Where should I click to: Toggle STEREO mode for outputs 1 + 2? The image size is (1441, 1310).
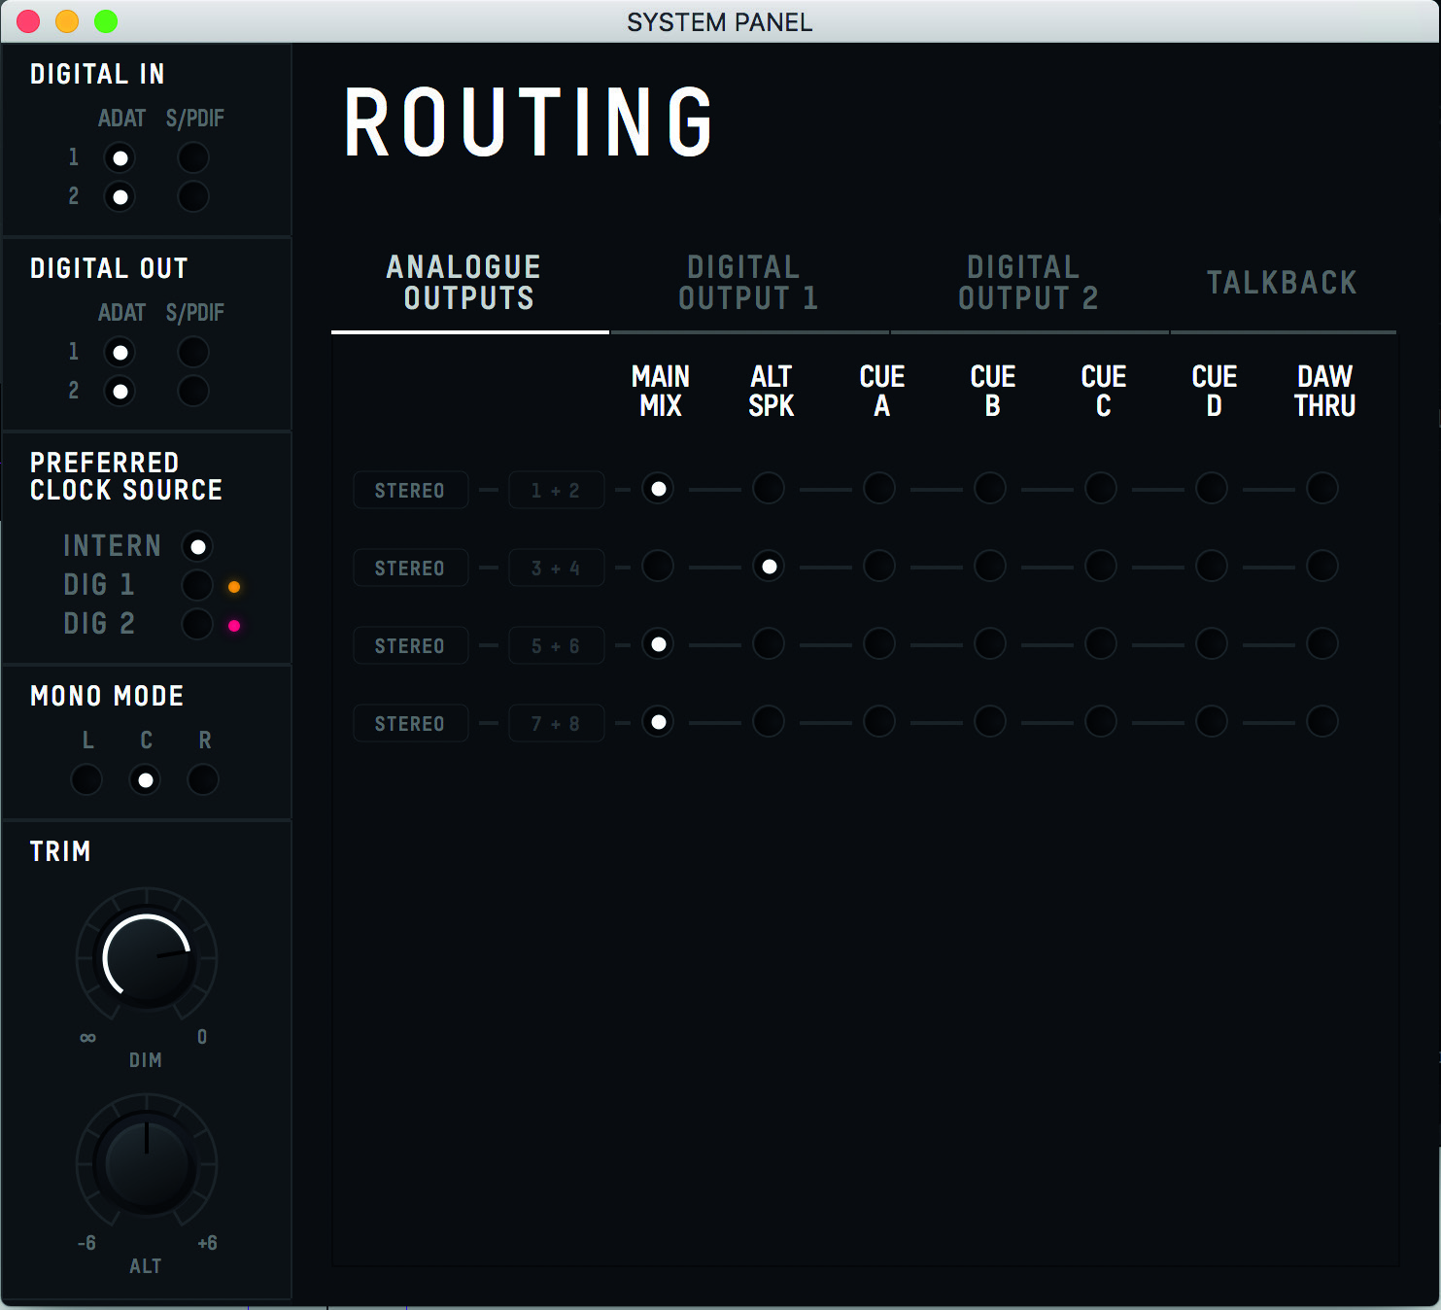[410, 490]
